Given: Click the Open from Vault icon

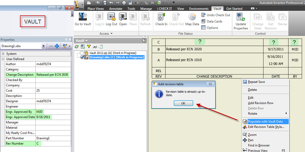Looking at the screenshot, I should (123, 19).
